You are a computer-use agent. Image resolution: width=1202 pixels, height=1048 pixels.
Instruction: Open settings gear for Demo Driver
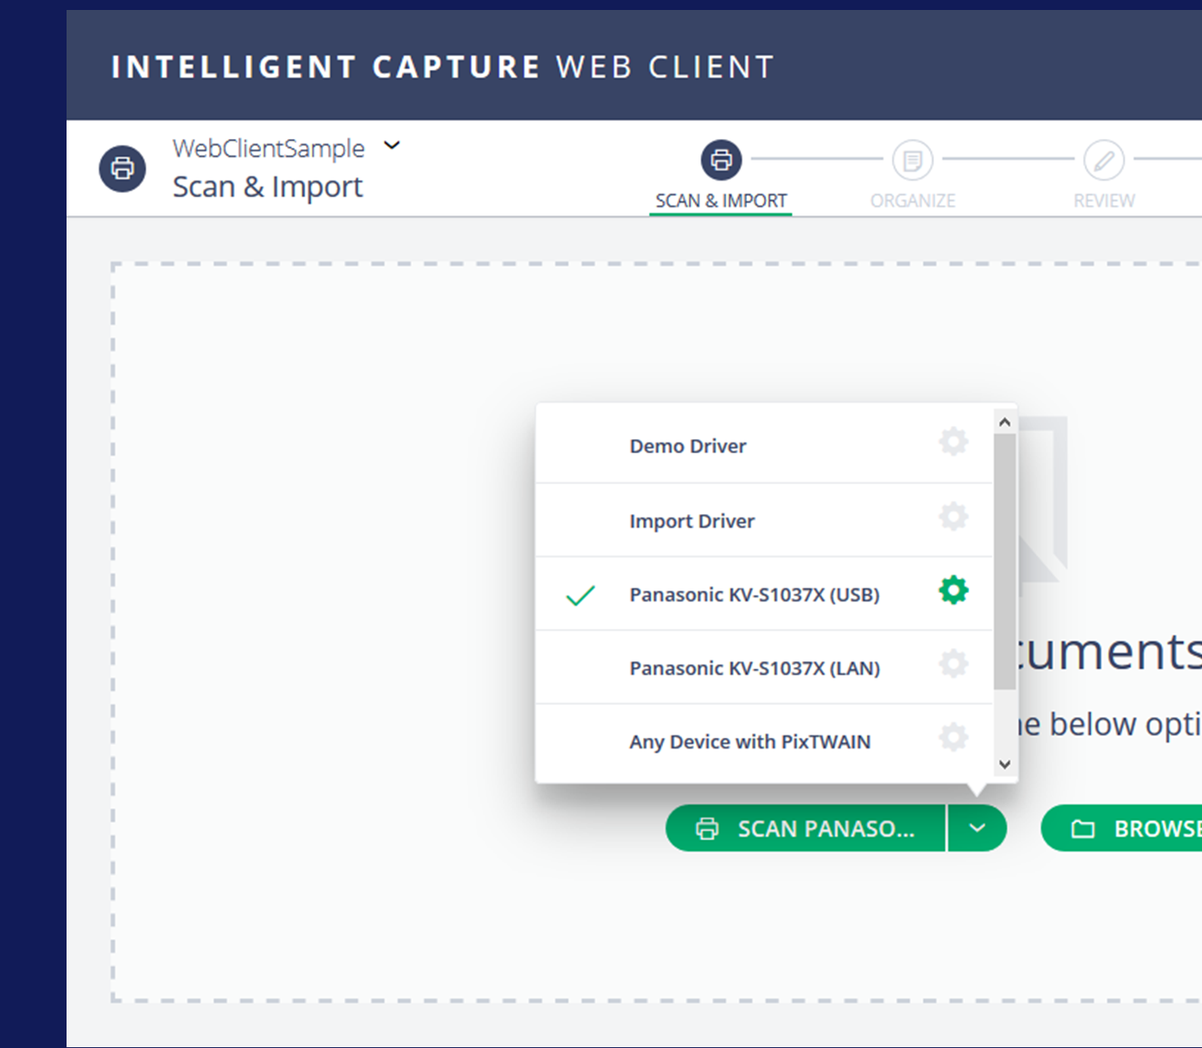(953, 442)
